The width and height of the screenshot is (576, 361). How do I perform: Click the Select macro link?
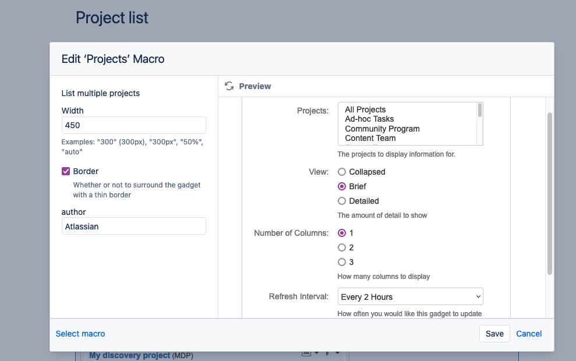point(80,334)
